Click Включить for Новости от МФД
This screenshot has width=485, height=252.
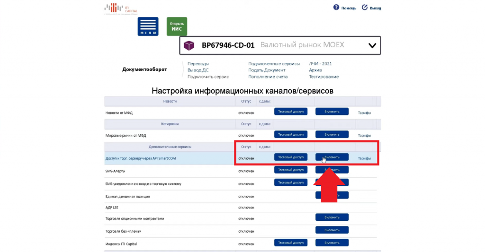point(332,112)
